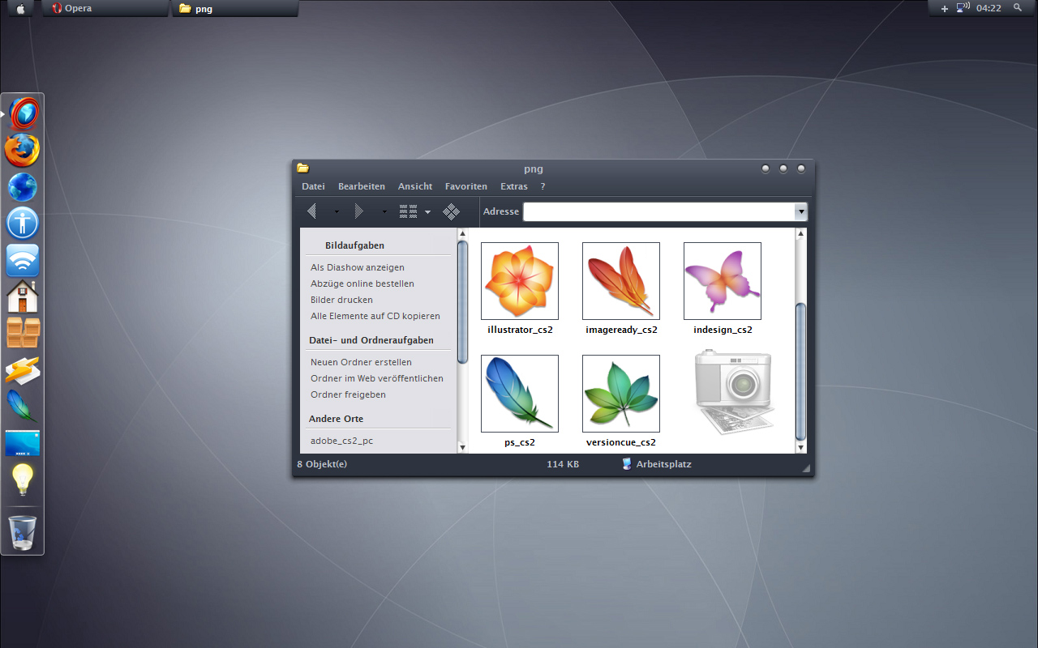The height and width of the screenshot is (648, 1038).
Task: Select the versioncue_cs2 leaf thumbnail
Action: (621, 394)
